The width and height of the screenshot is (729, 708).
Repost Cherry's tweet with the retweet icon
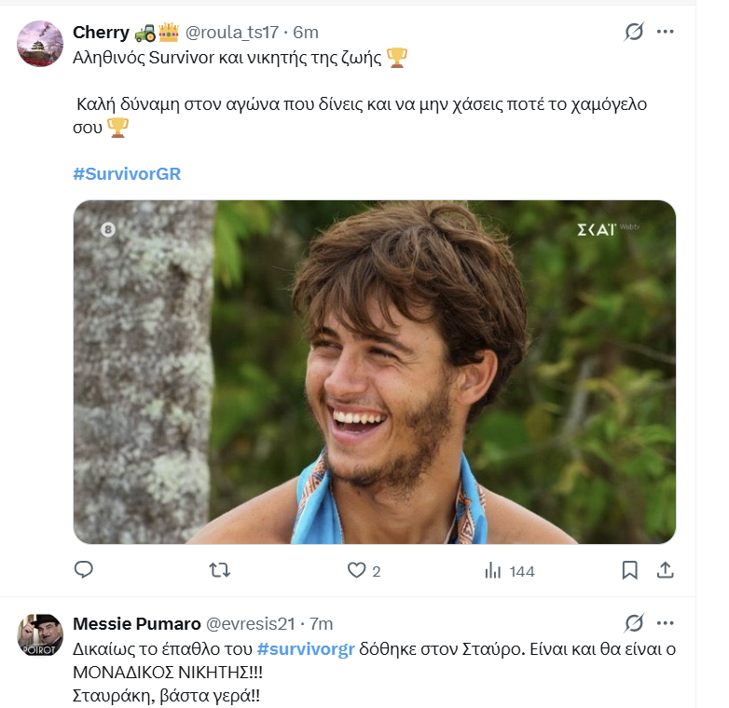[x=219, y=570]
